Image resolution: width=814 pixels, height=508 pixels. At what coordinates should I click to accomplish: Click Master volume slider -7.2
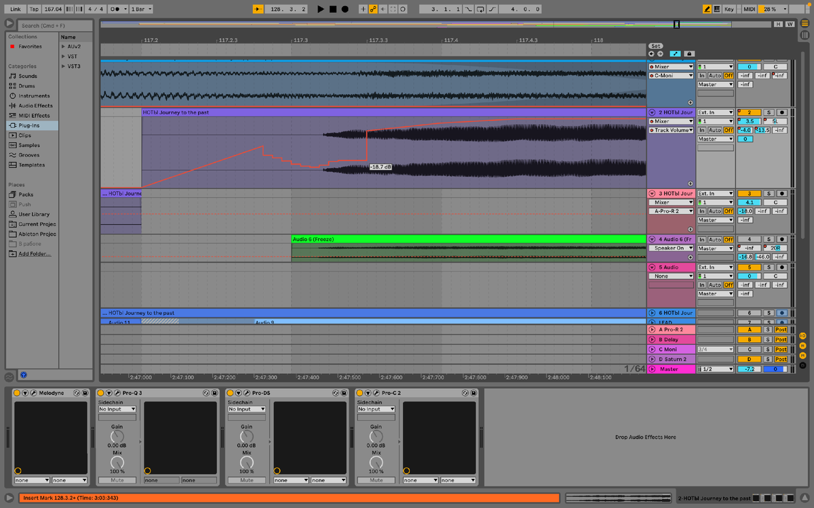pos(749,369)
